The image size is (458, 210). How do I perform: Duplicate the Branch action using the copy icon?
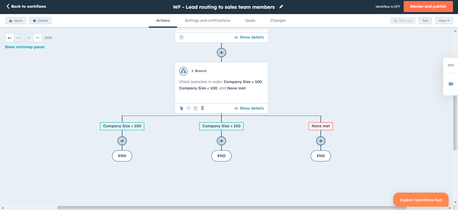click(182, 108)
